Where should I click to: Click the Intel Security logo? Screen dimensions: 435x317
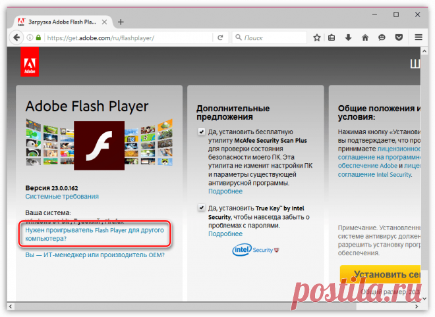pos(255,250)
